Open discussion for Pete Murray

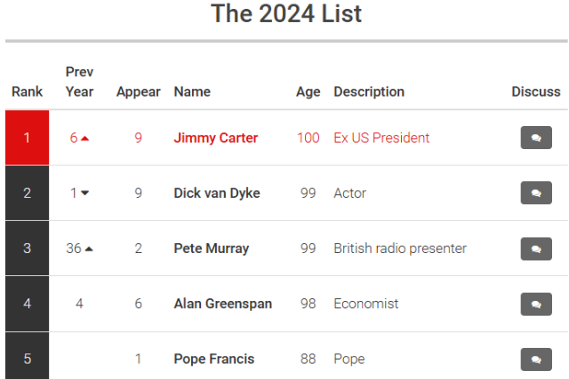tap(536, 249)
